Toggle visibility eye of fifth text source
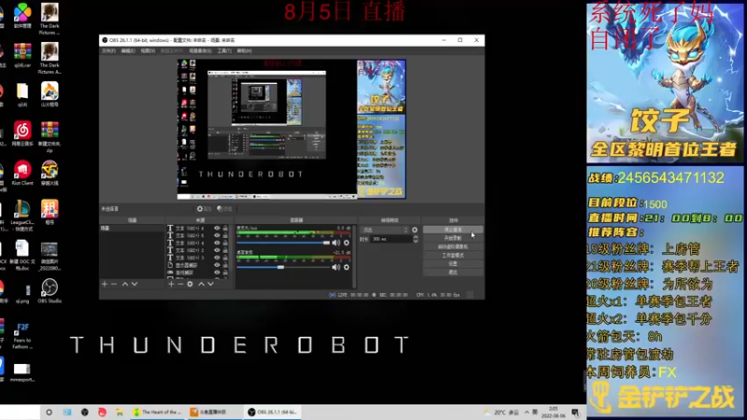This screenshot has width=747, height=420. (x=218, y=258)
